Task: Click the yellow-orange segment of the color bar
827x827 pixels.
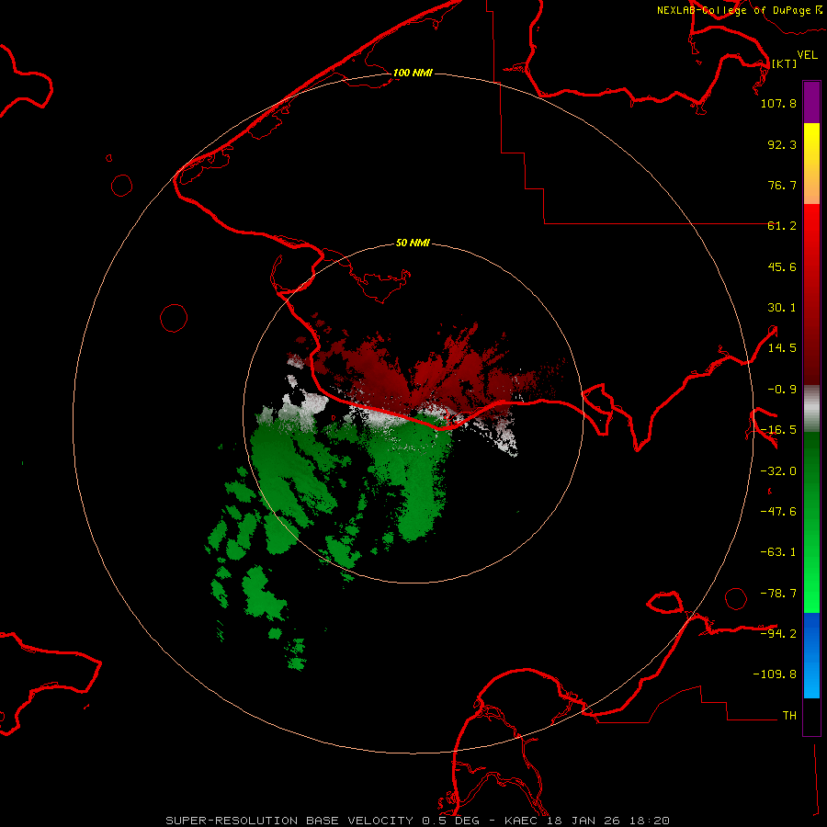Action: tap(811, 164)
